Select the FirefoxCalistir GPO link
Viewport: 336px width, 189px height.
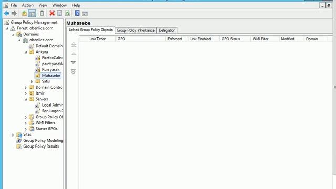pyautogui.click(x=52, y=58)
